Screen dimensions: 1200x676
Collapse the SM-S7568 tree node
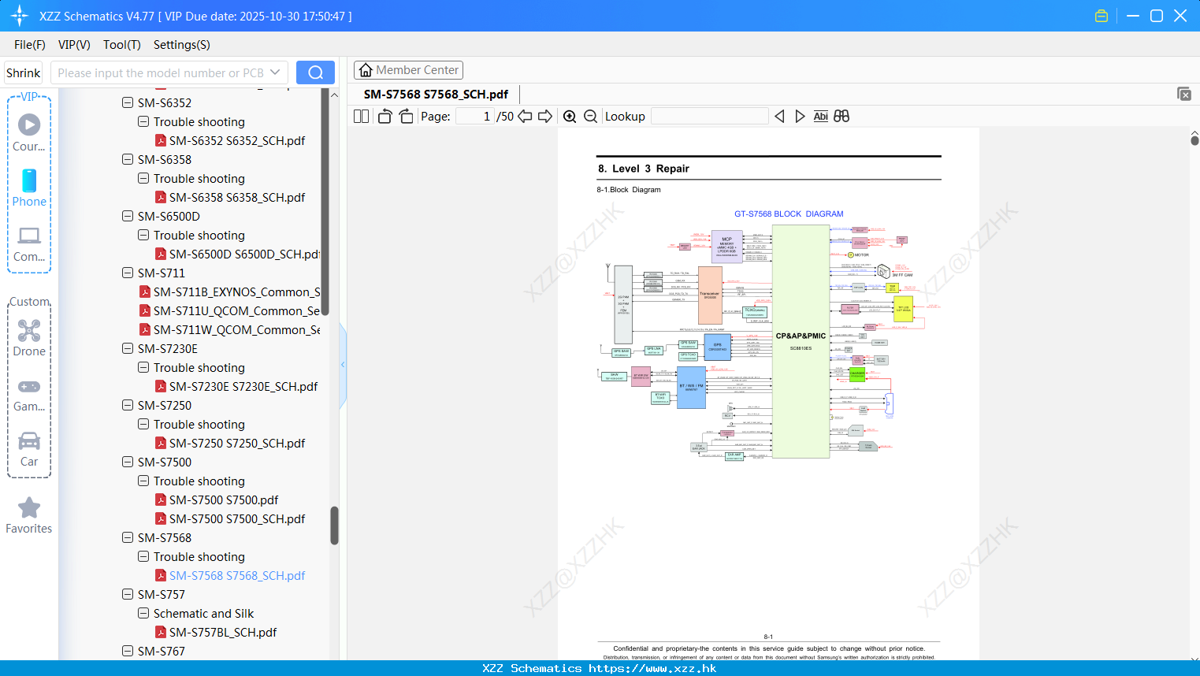[x=128, y=537]
